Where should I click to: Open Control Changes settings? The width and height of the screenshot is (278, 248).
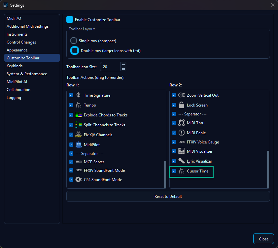point(32,42)
